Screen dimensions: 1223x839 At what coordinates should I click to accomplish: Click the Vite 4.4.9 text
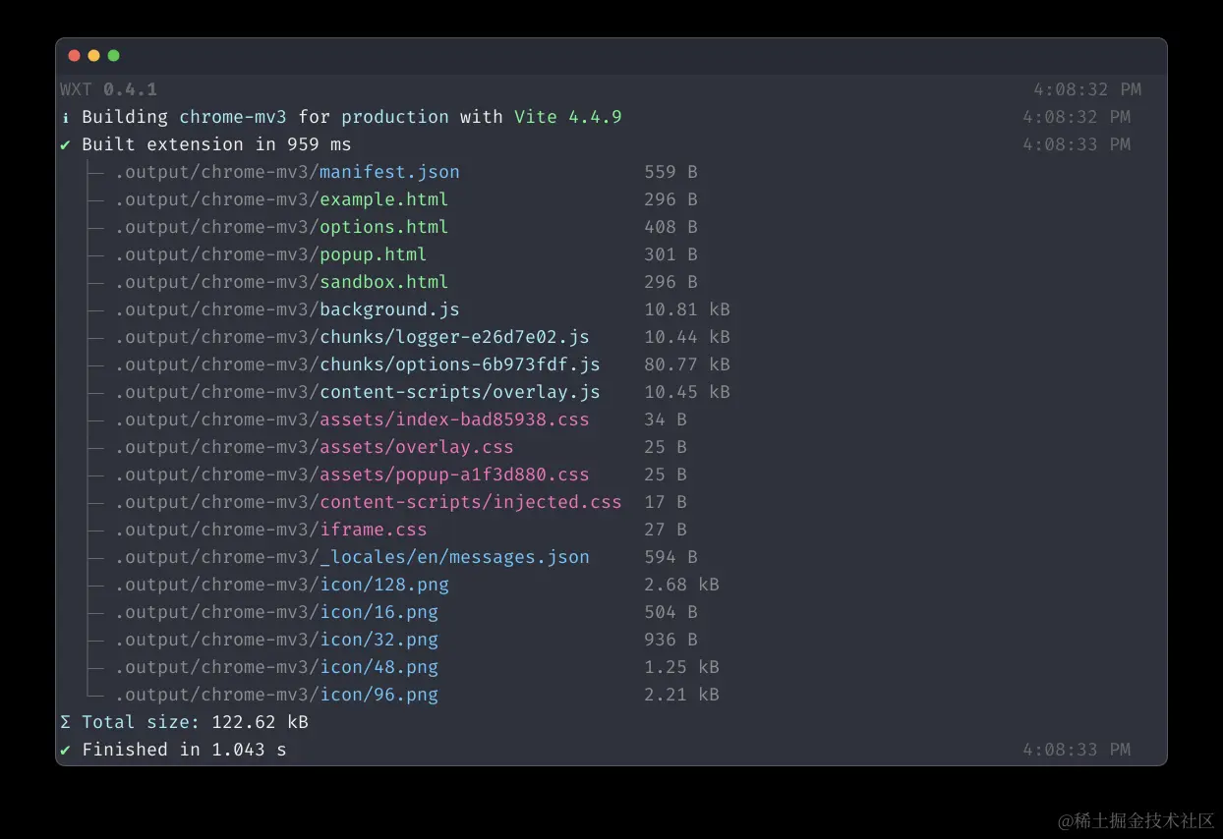tap(568, 117)
